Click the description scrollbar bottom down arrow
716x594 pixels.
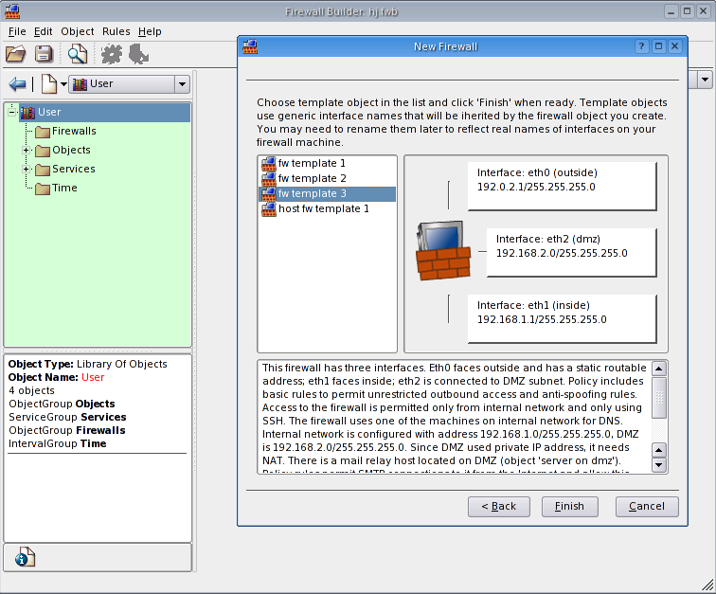[x=659, y=465]
